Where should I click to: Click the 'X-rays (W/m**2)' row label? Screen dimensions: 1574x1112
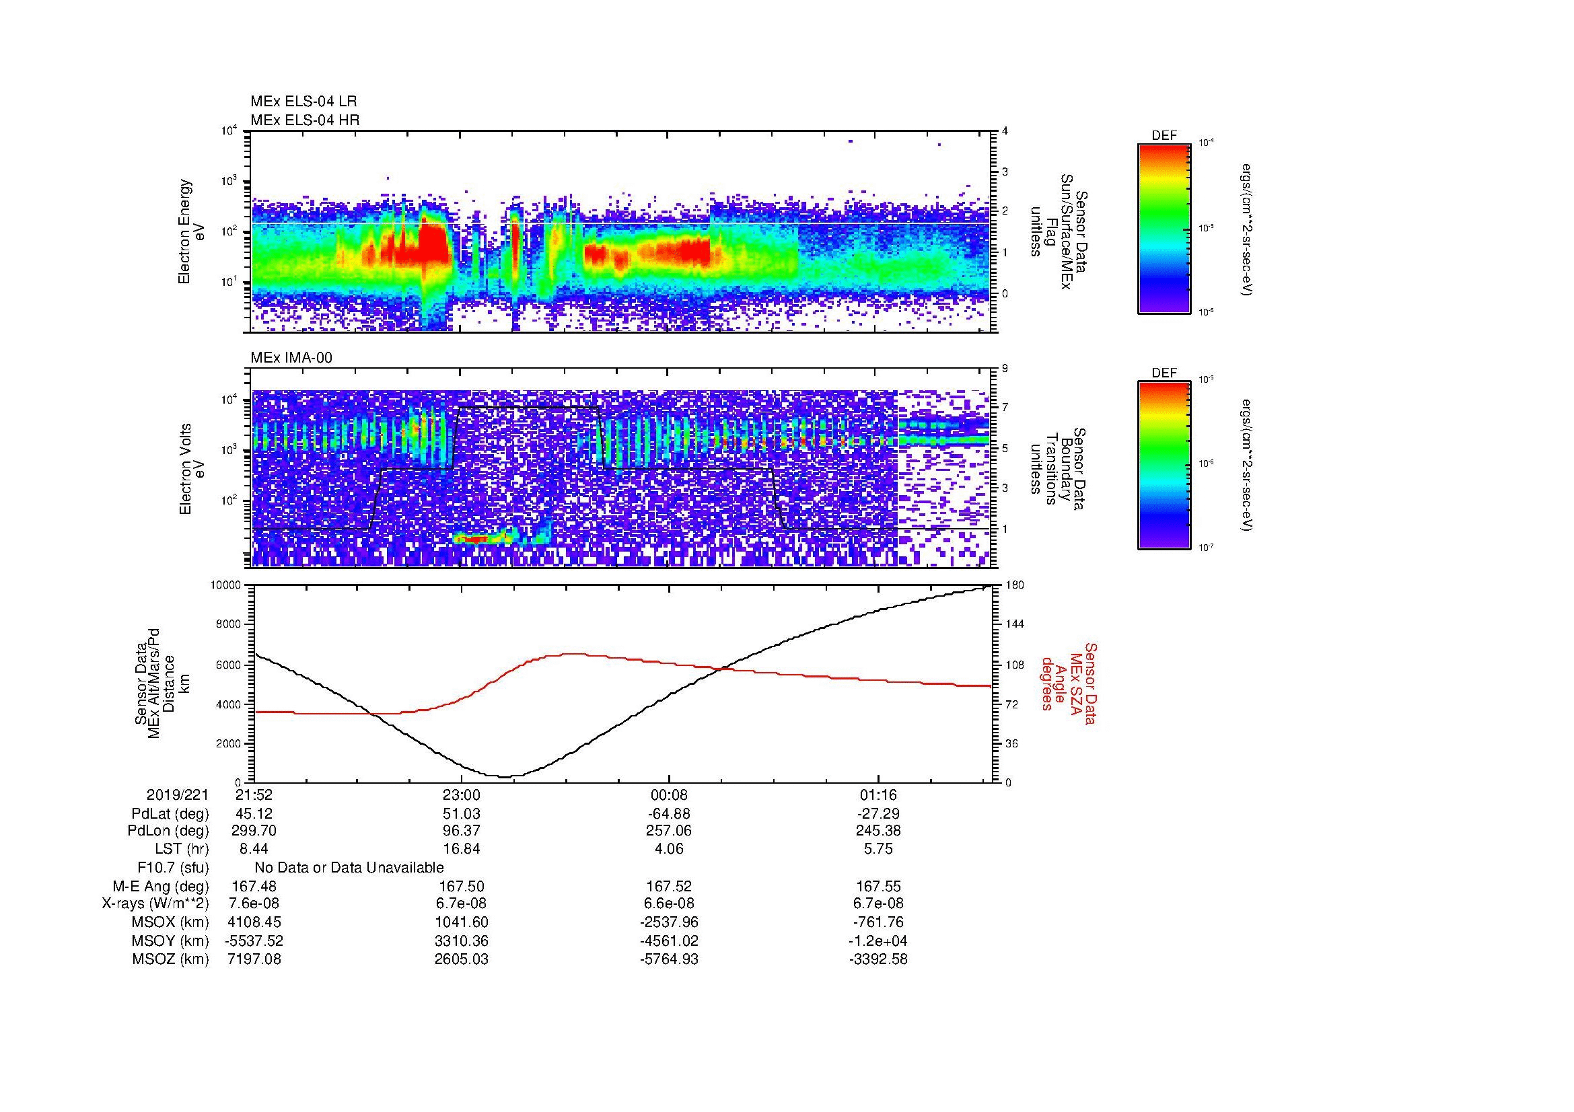click(155, 903)
